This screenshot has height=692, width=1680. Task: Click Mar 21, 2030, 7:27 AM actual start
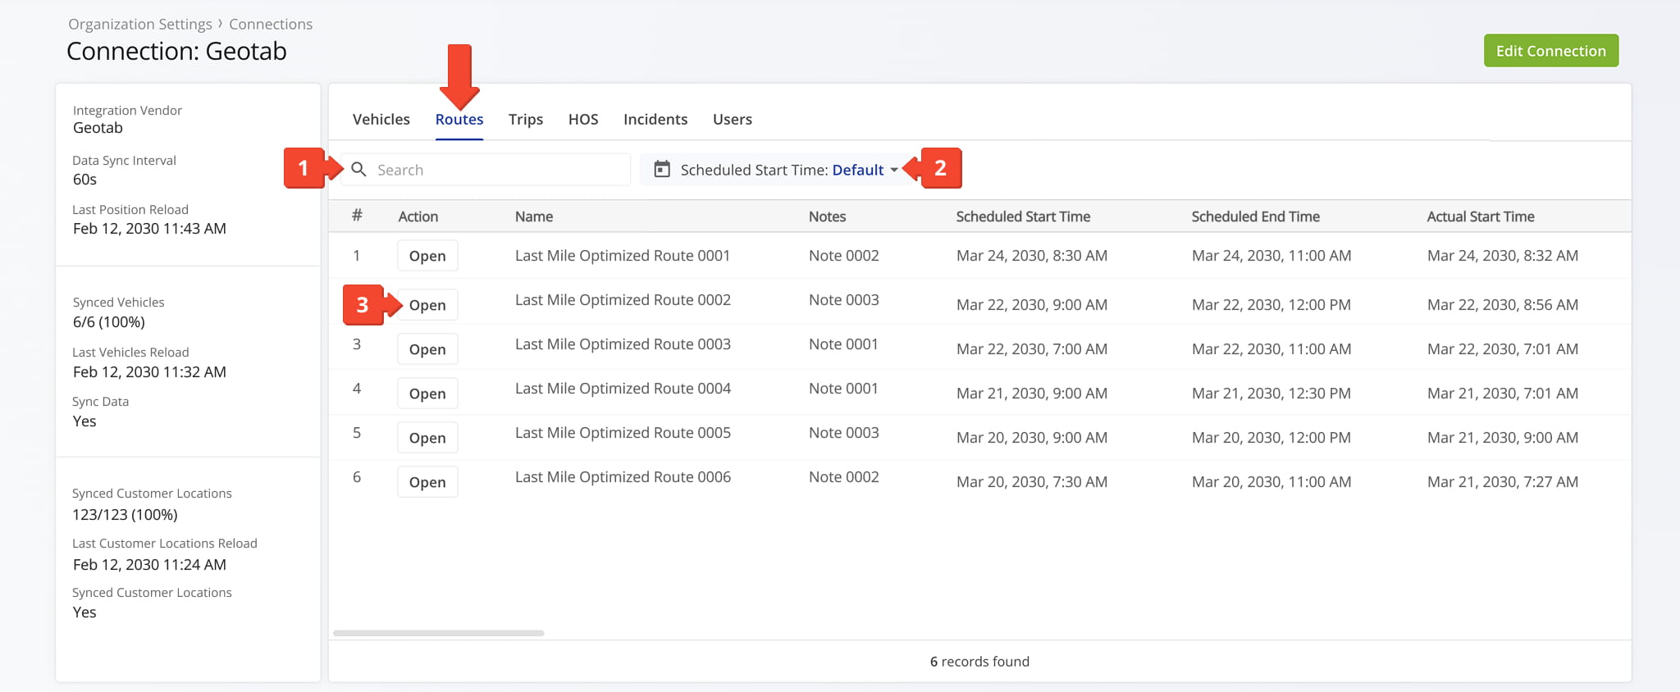pos(1502,482)
